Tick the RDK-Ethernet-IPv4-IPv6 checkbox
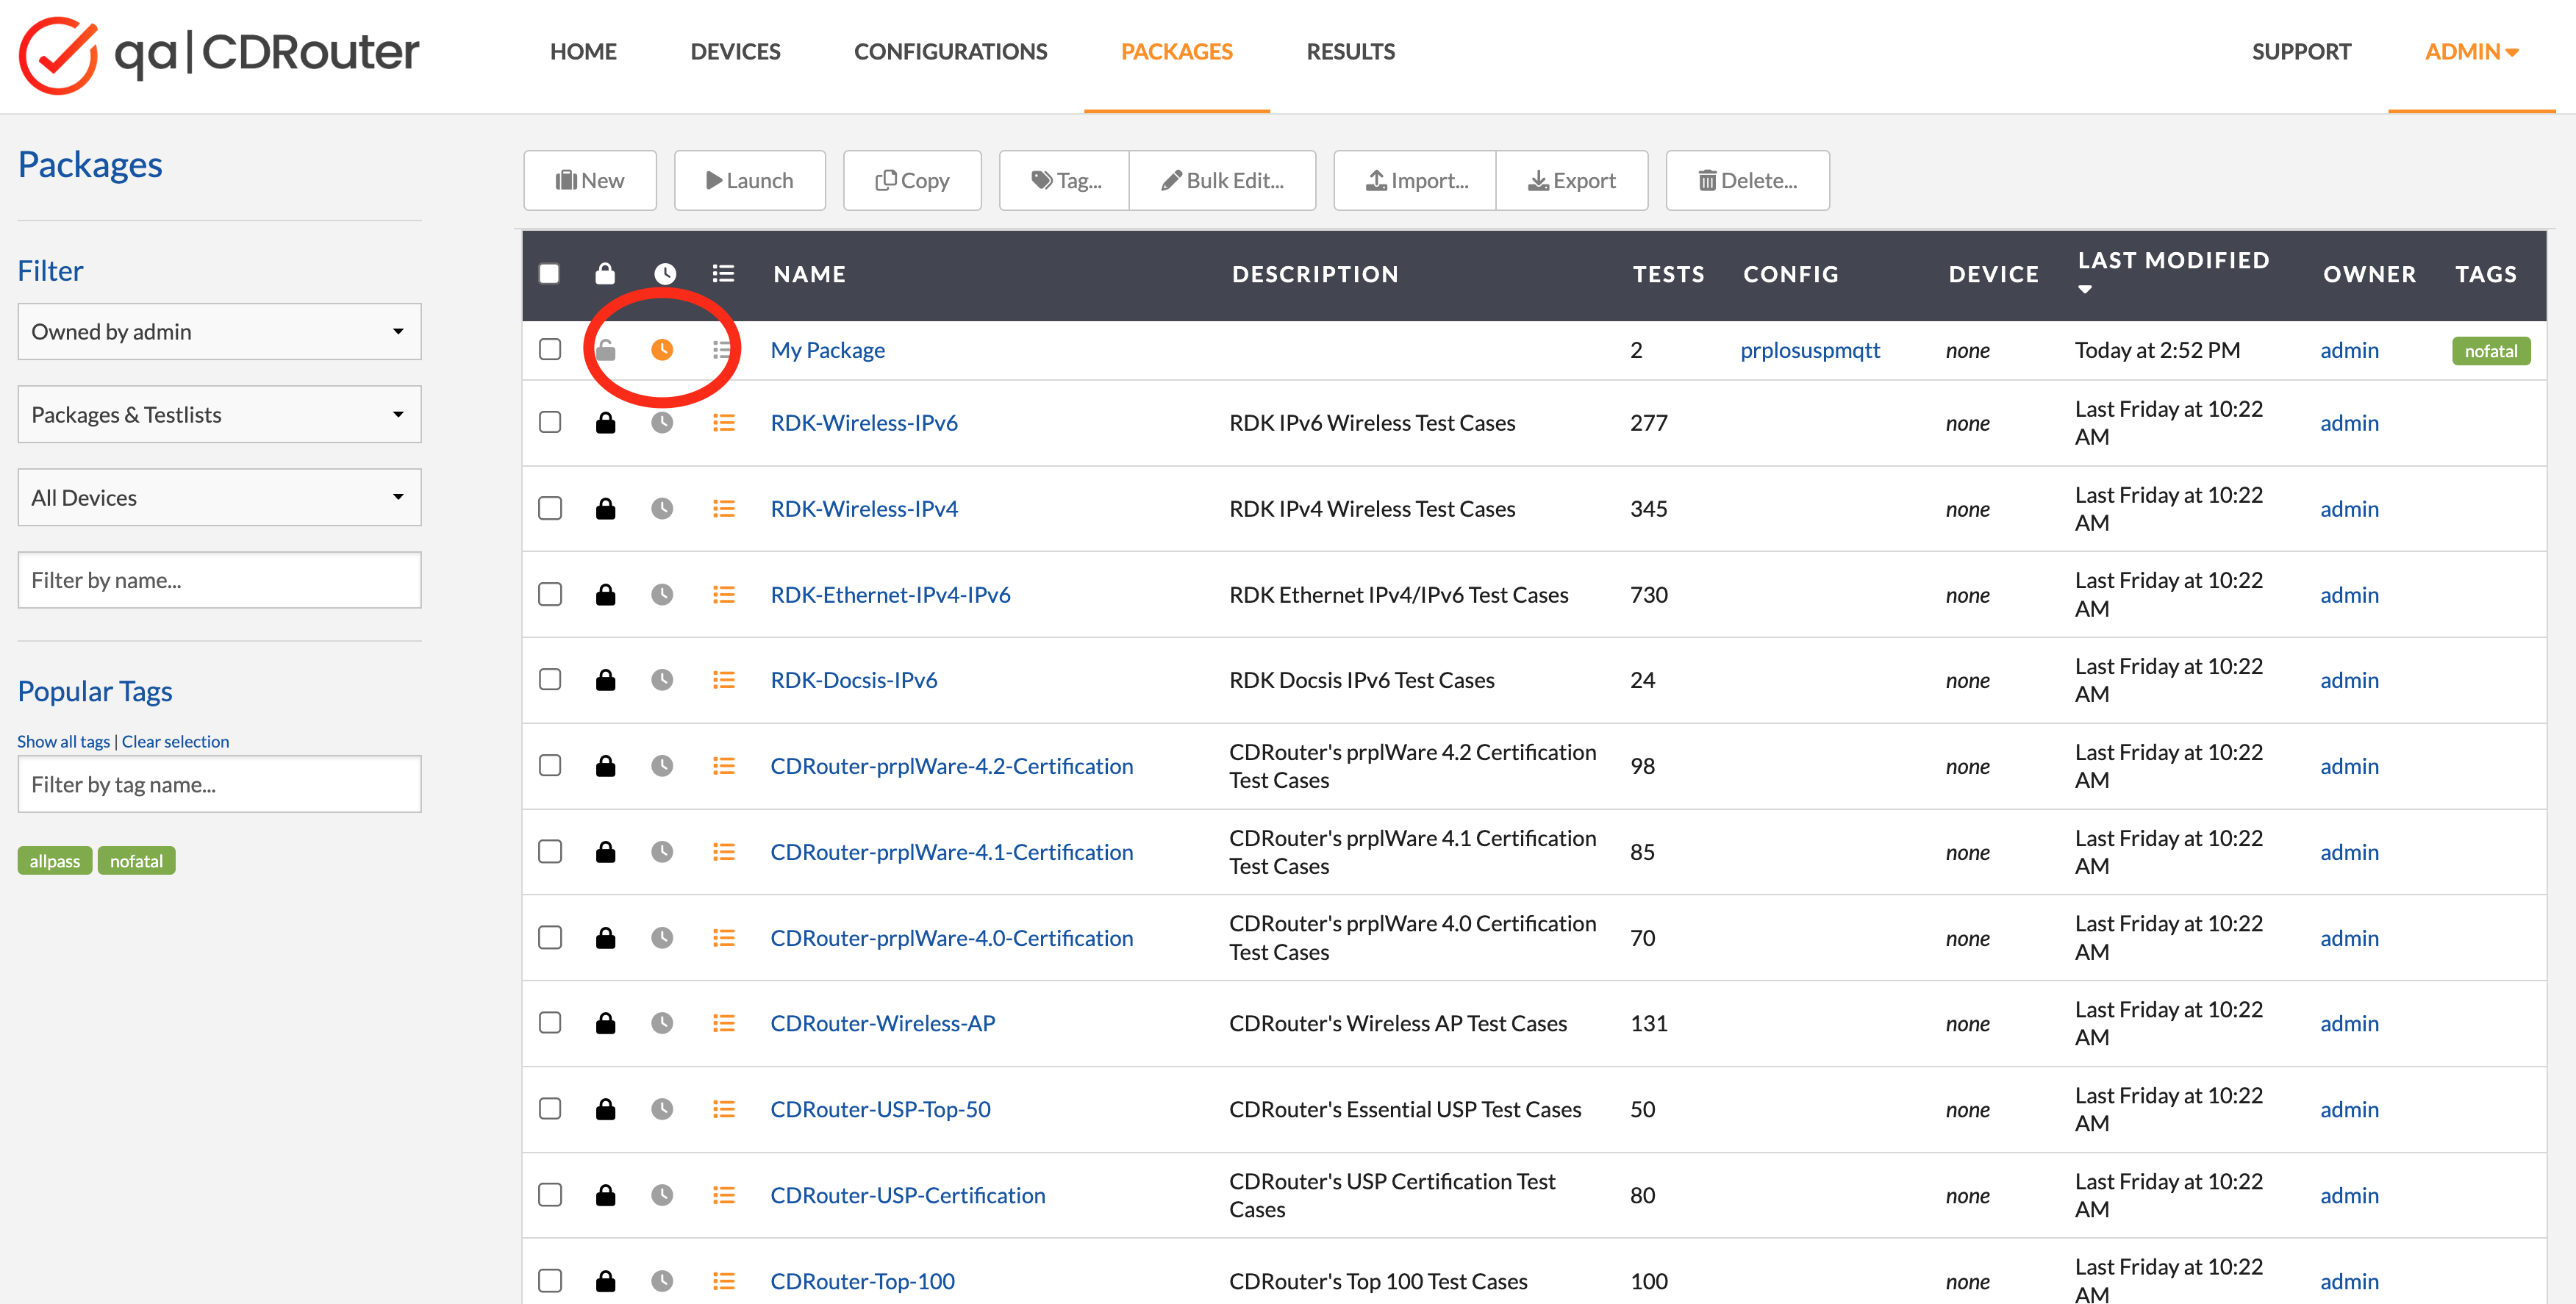2576x1304 pixels. click(550, 594)
